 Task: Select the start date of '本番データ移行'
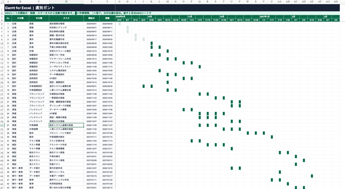tap(91, 176)
